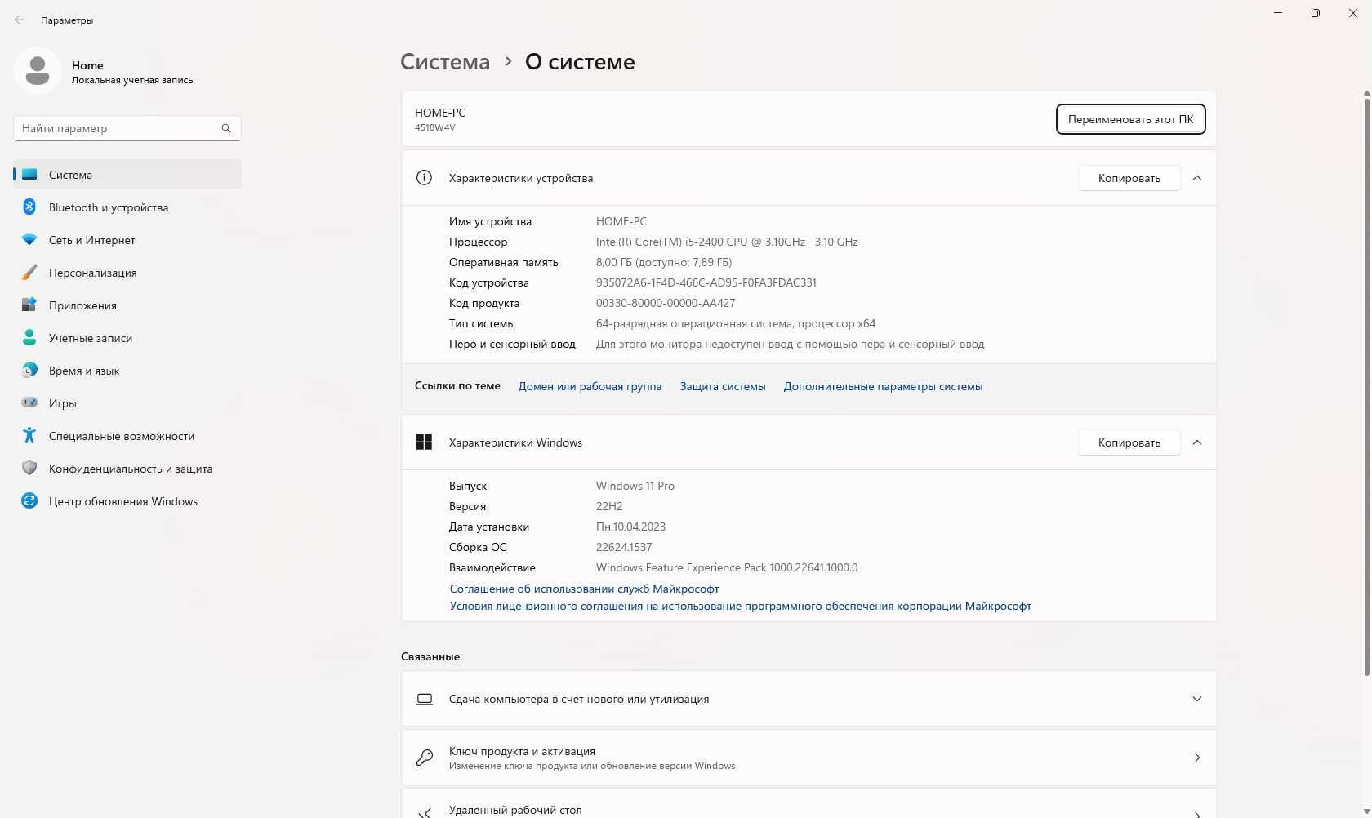Open Дополнительные параметры системы link

[883, 386]
